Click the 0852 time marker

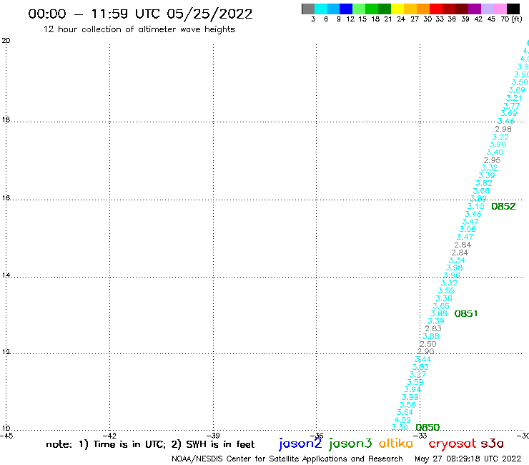pyautogui.click(x=503, y=206)
